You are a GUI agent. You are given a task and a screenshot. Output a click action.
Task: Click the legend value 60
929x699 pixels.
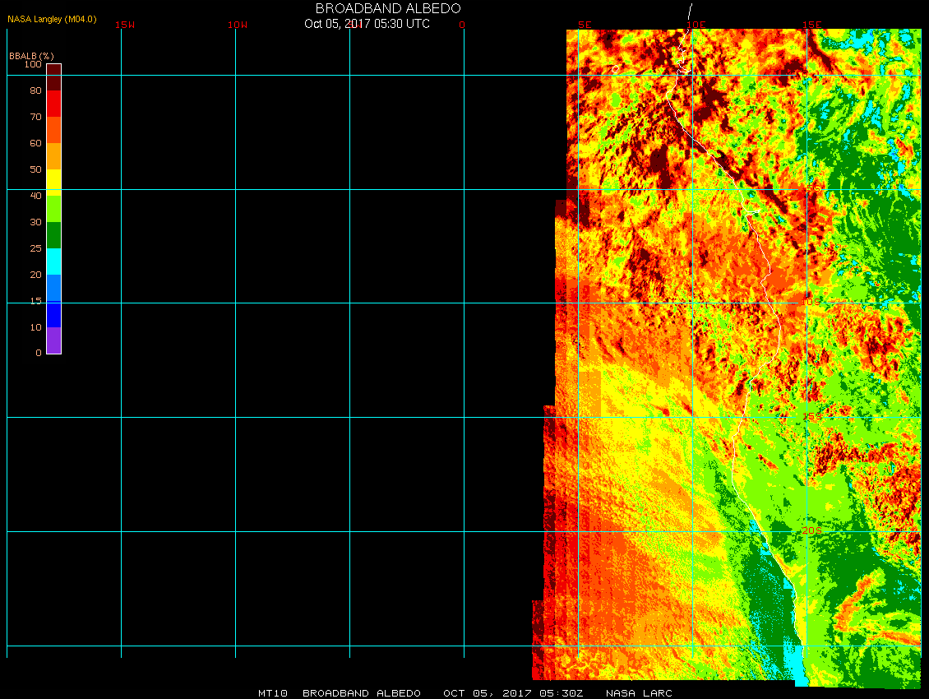click(x=36, y=143)
